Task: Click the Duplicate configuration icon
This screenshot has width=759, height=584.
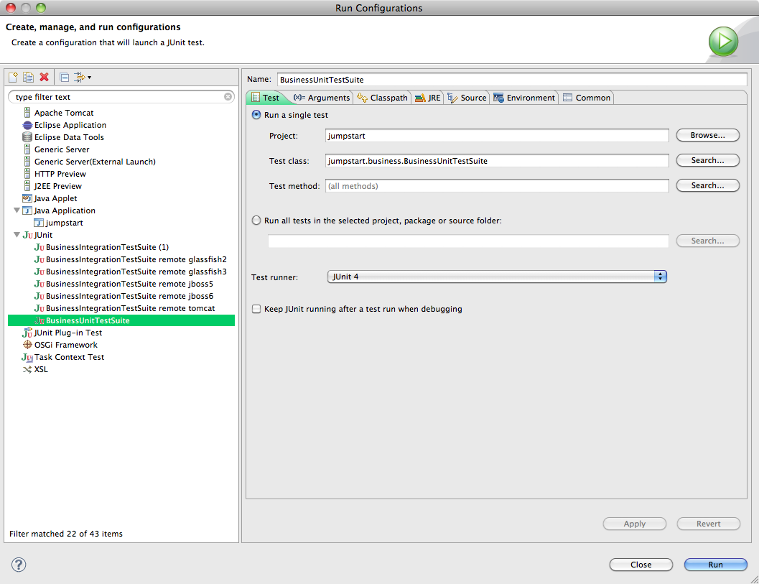Action: click(x=29, y=78)
